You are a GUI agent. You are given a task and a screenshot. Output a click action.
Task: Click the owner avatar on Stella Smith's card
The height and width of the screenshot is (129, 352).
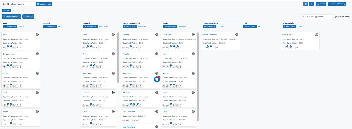[x=193, y=35]
